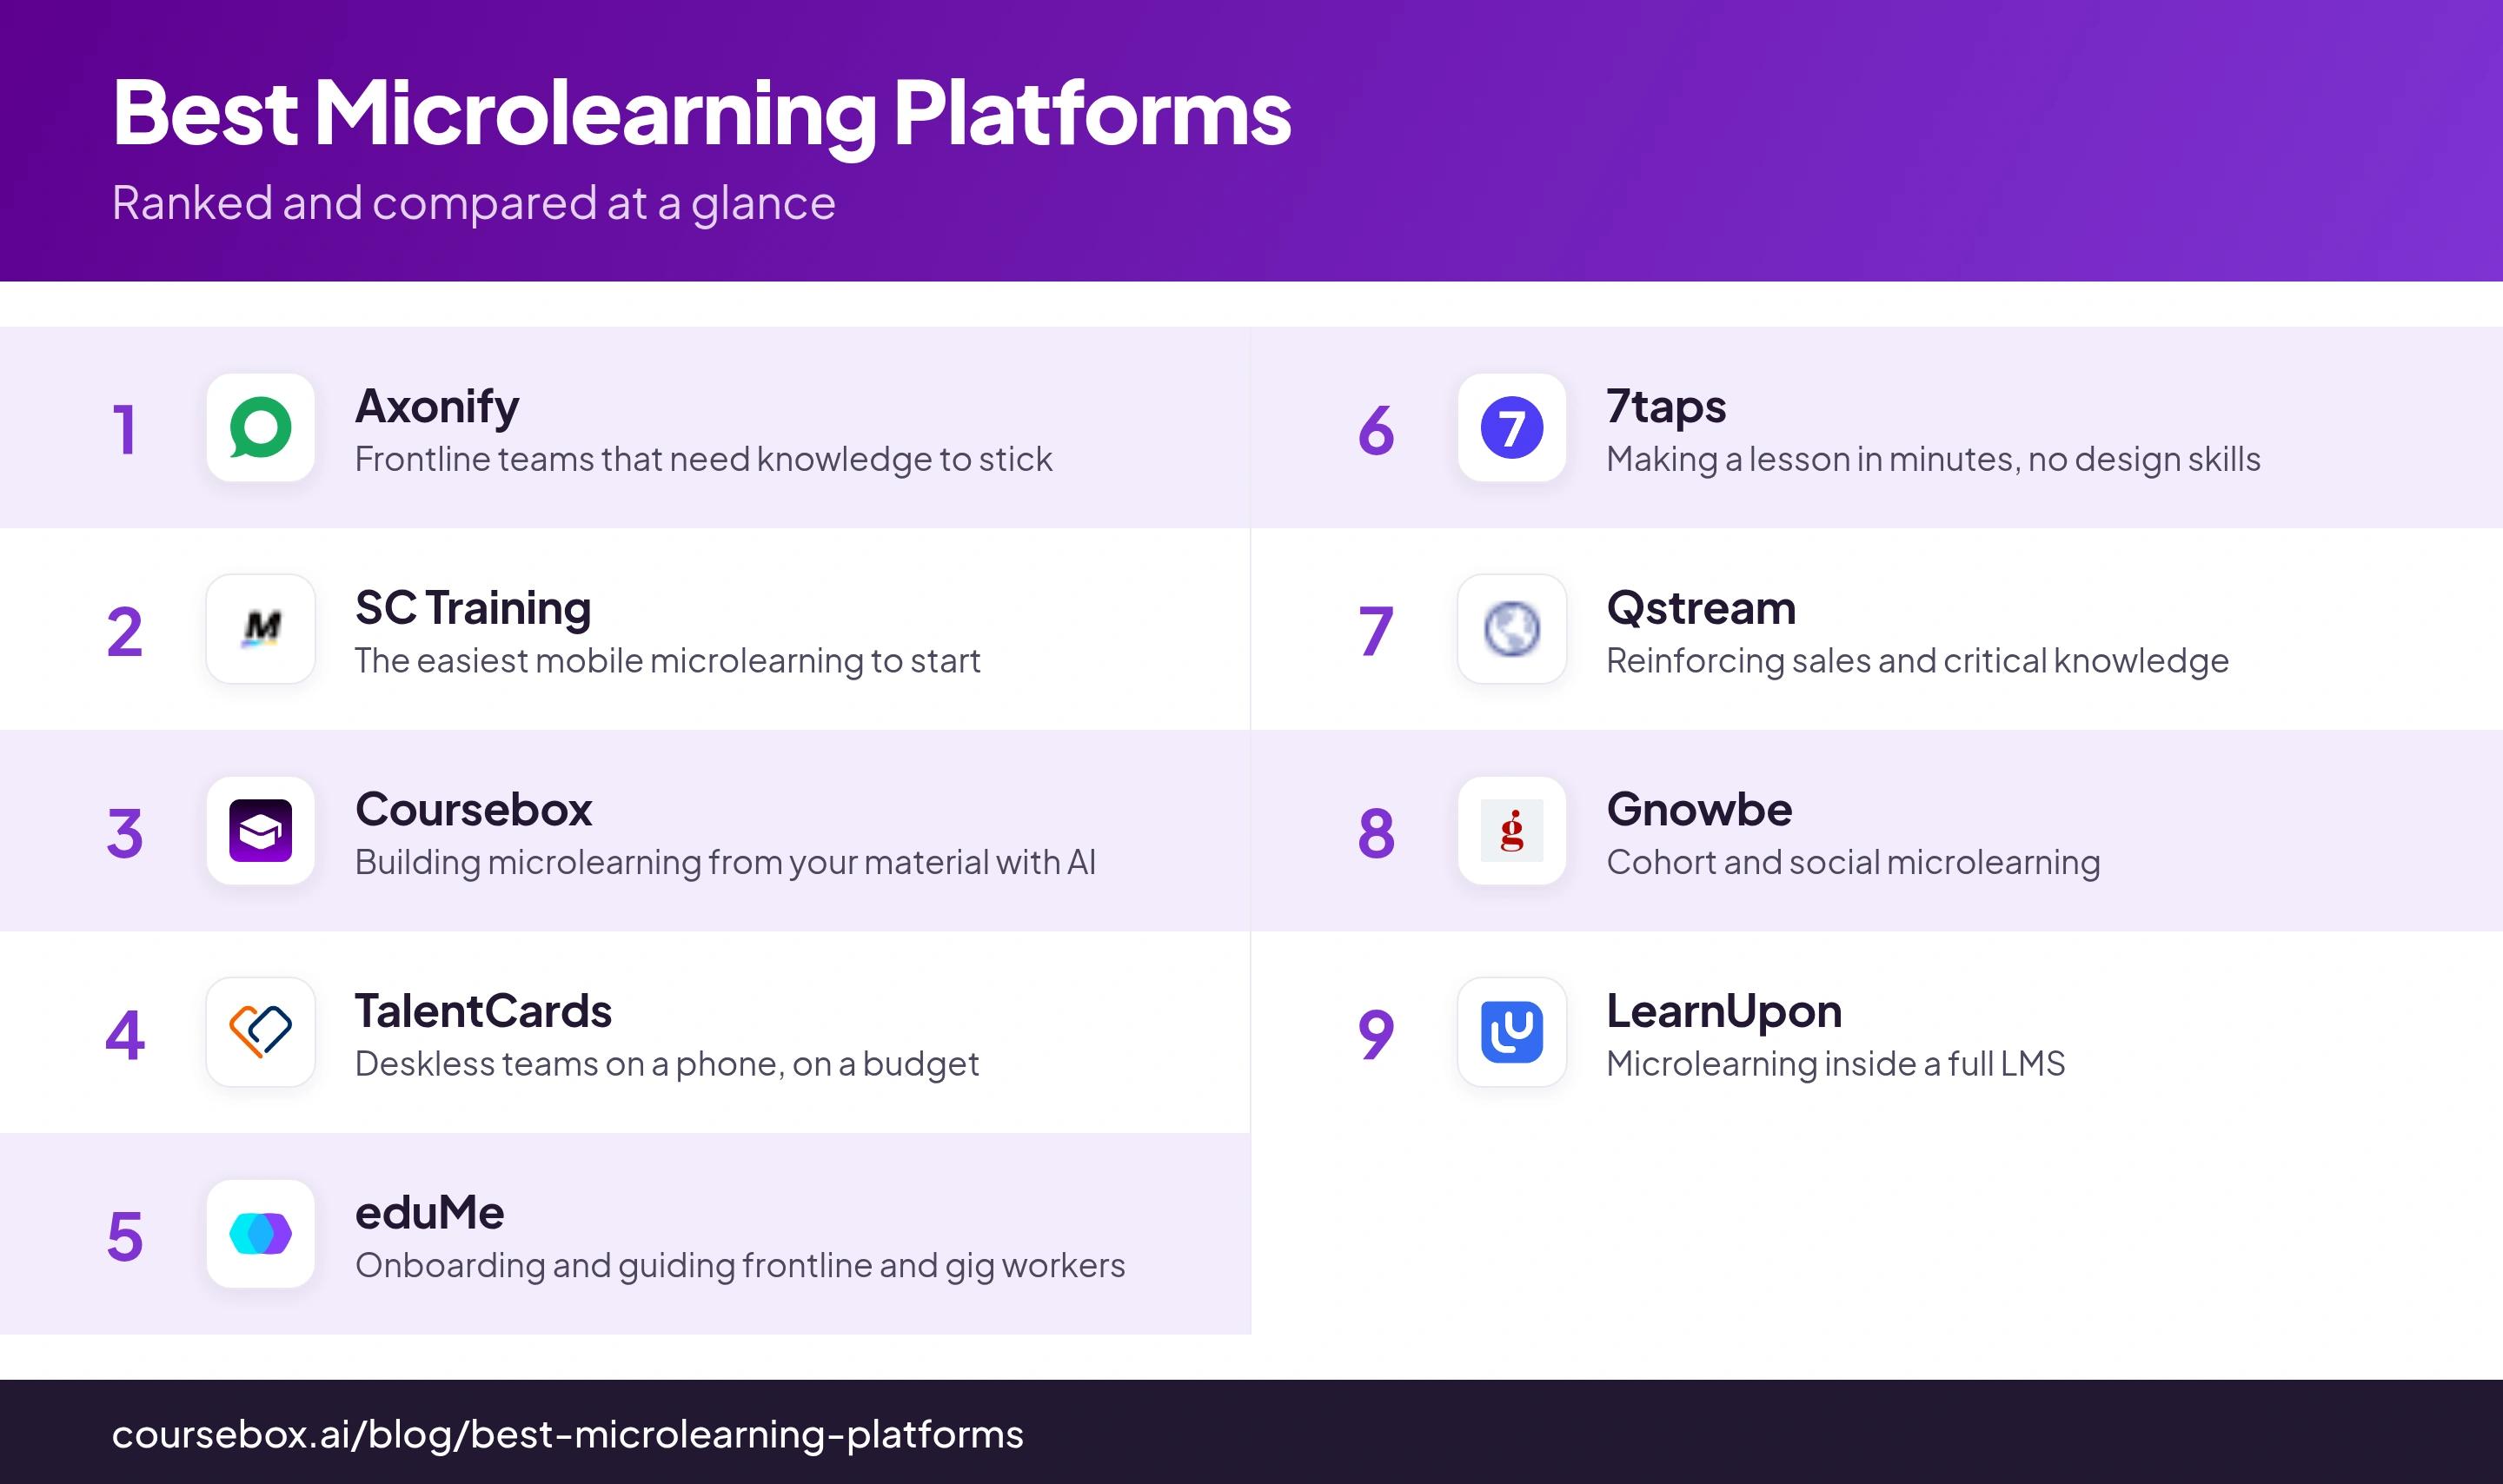Click the Qstream globe logo
The image size is (2503, 1484).
[x=1512, y=629]
